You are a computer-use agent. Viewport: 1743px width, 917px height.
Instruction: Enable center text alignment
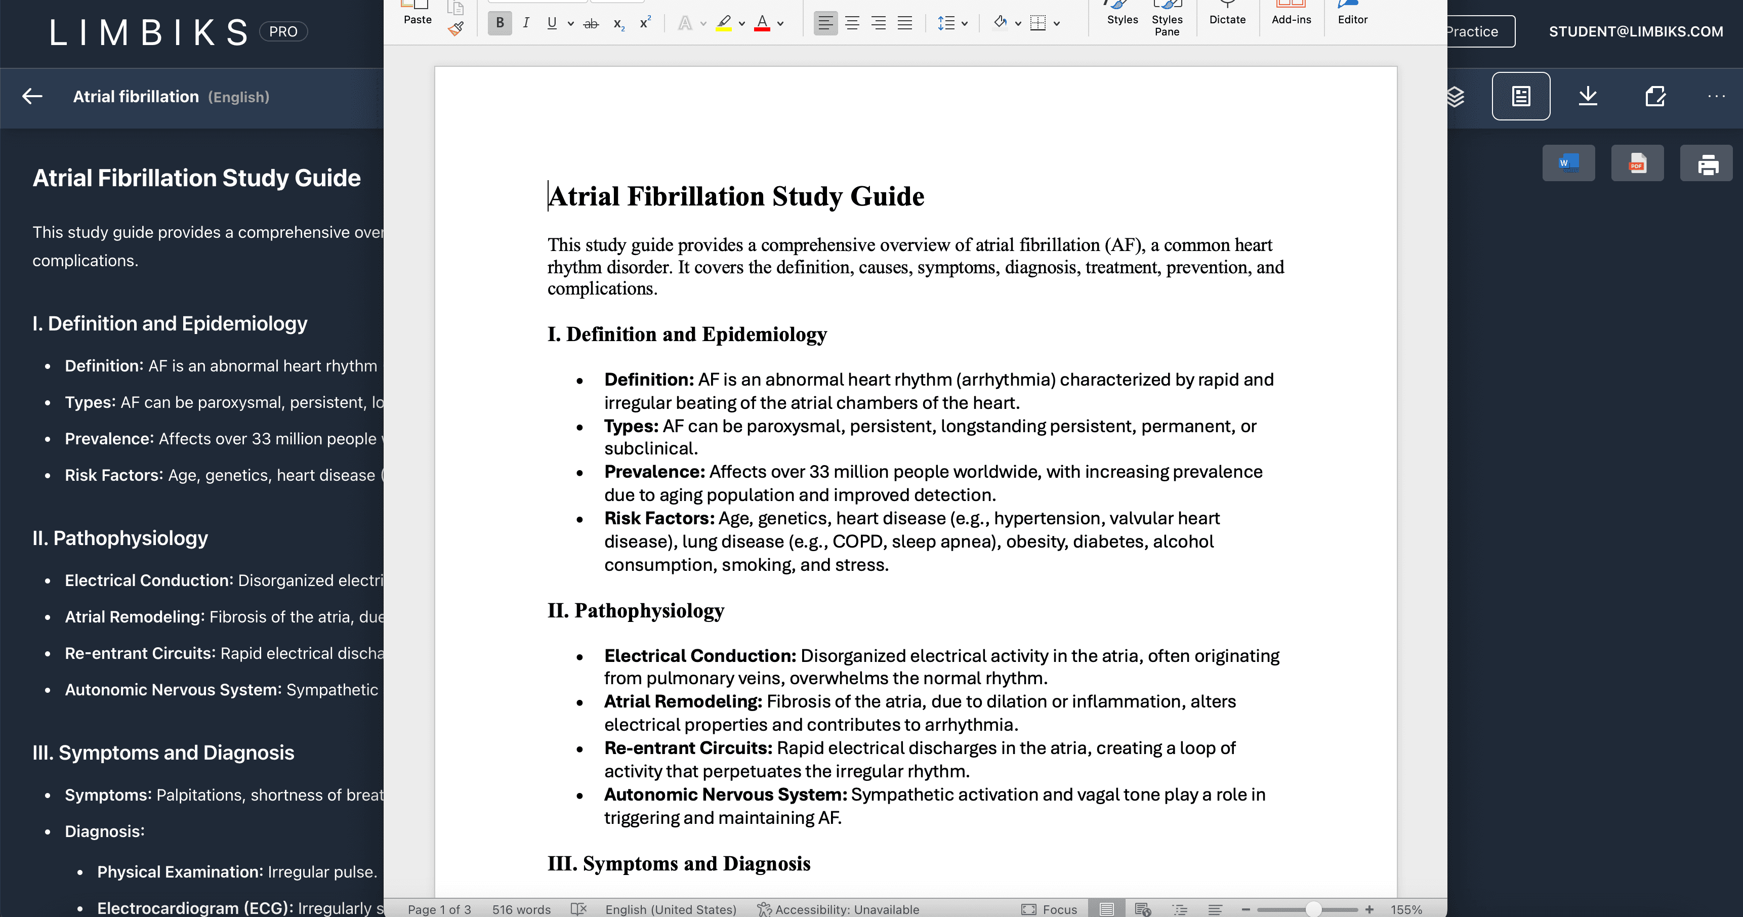click(x=852, y=23)
